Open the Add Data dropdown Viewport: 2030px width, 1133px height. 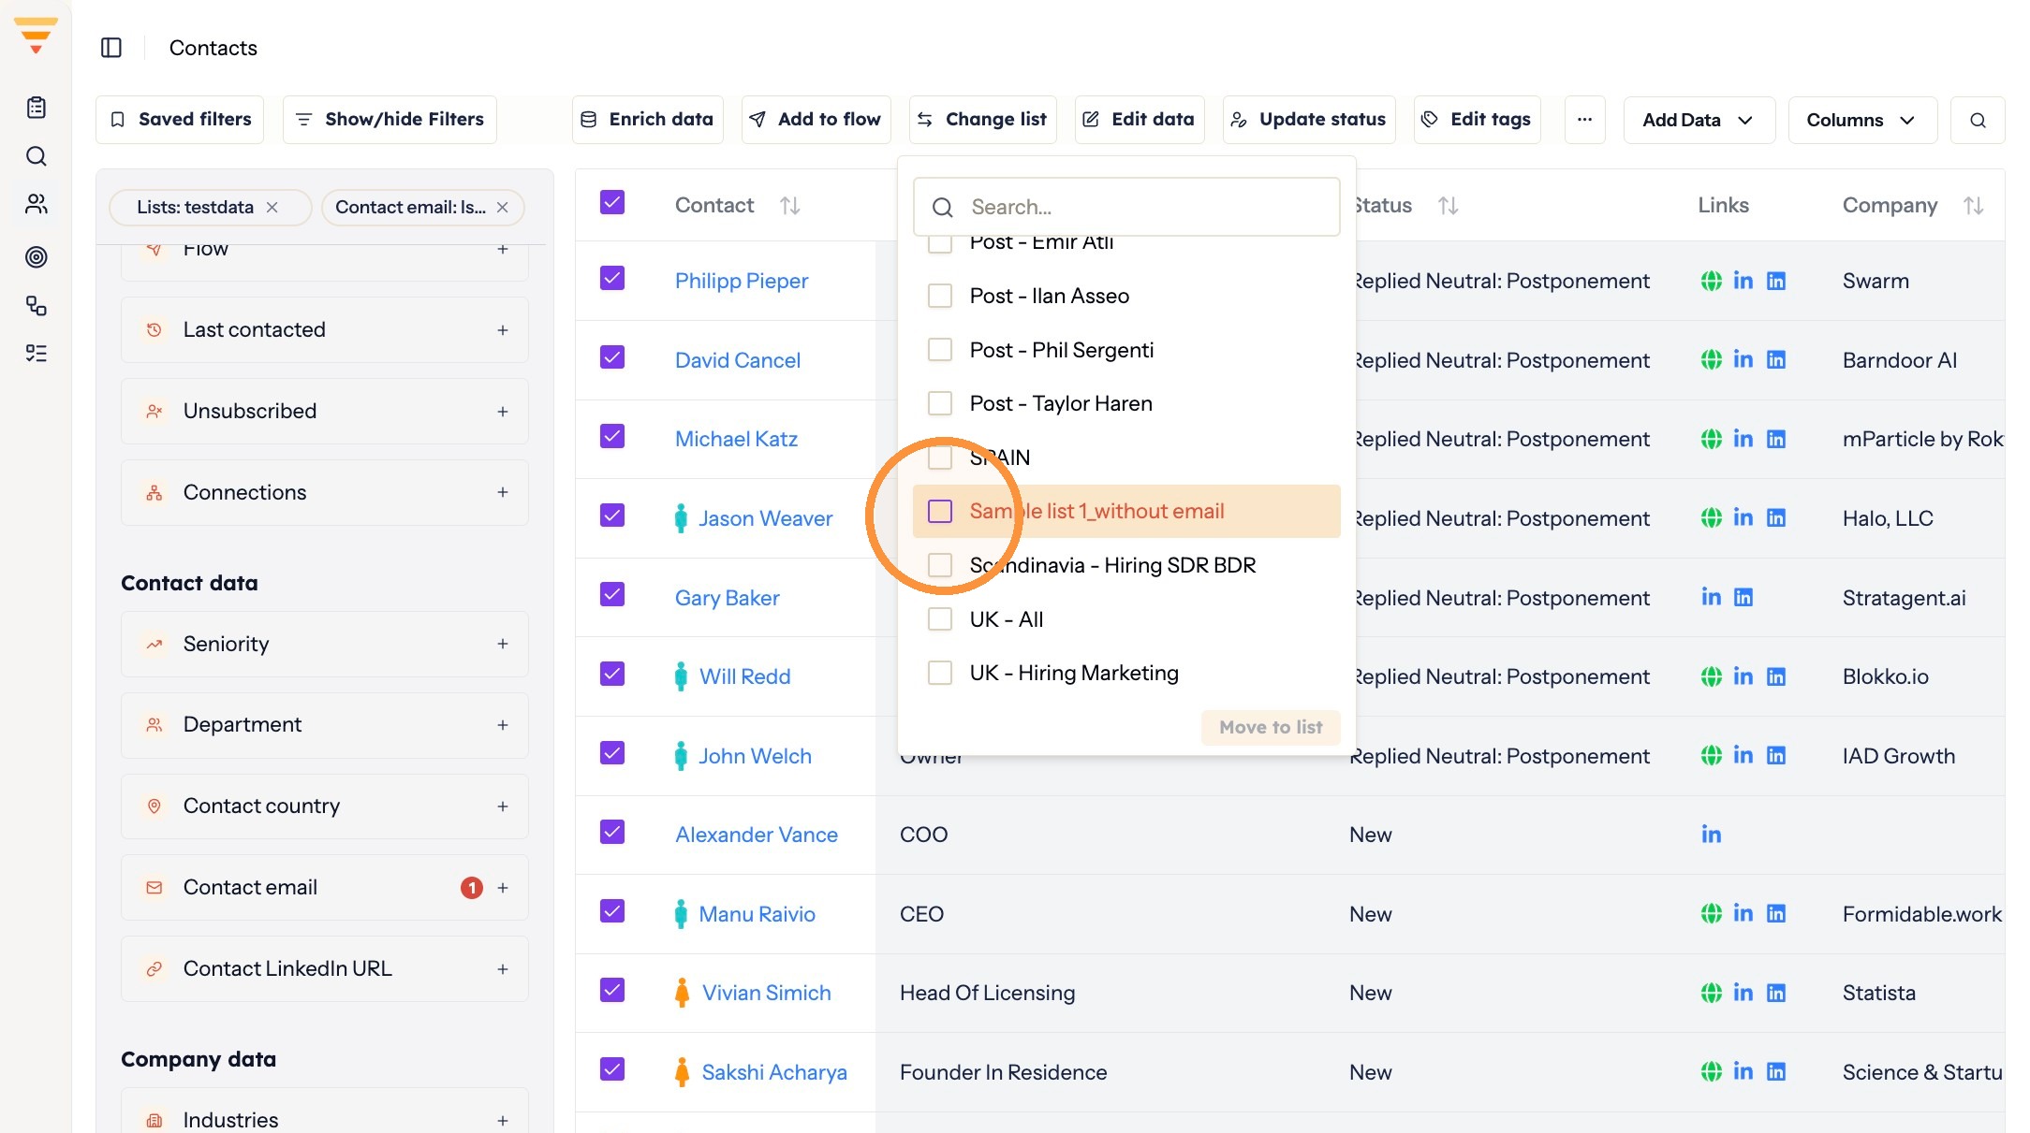coord(1699,120)
